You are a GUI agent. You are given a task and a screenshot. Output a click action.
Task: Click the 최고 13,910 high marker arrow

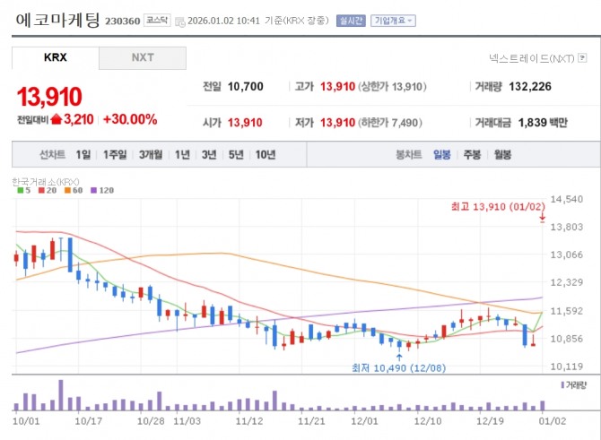[543, 218]
